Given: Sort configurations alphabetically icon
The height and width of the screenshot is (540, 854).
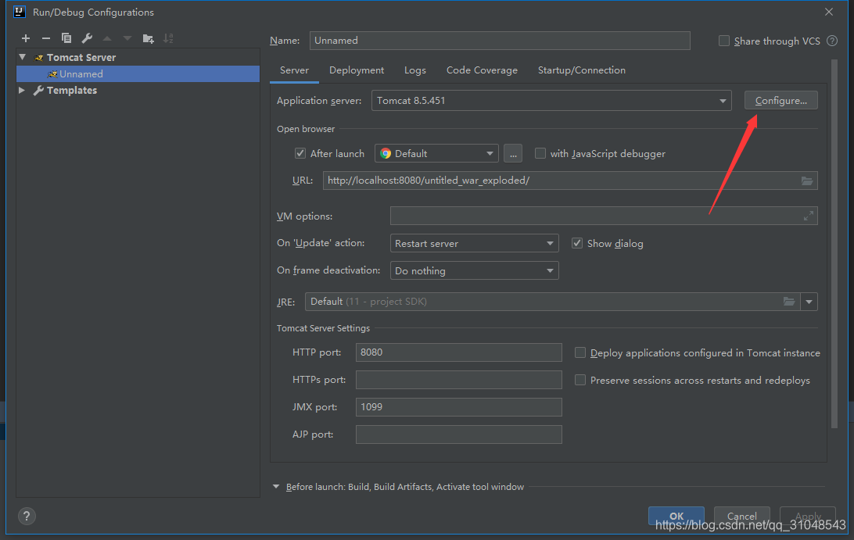Looking at the screenshot, I should click(168, 38).
